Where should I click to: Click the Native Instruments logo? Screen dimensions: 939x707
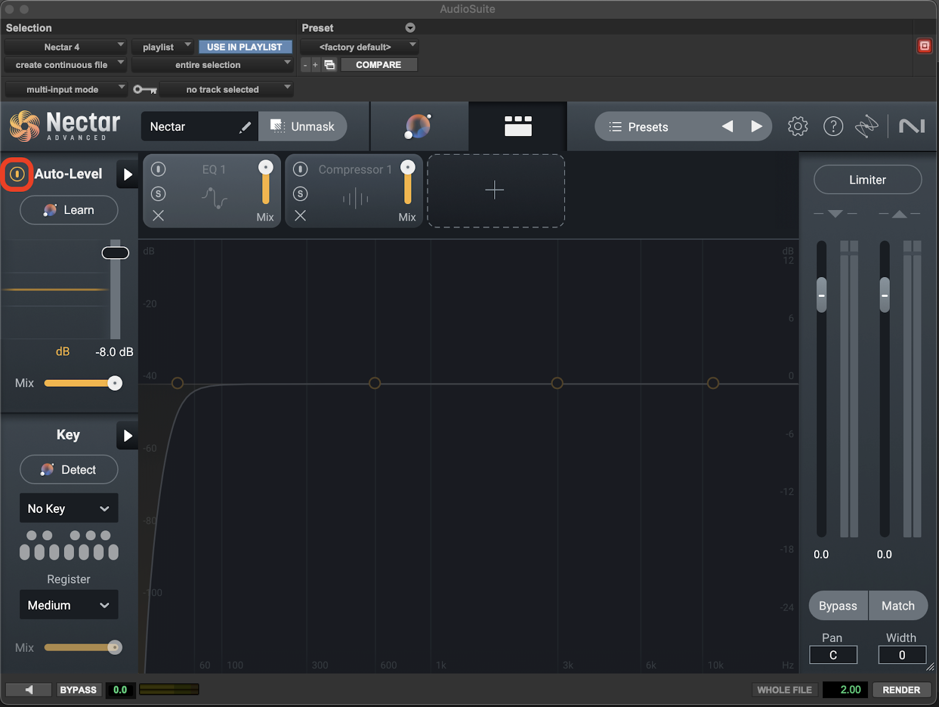click(912, 126)
